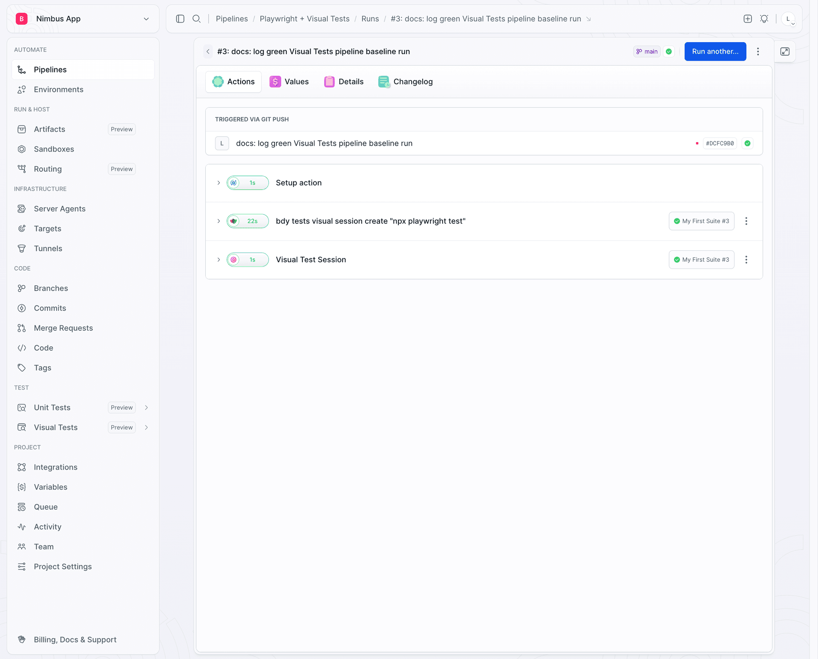Open Branches in the sidebar
This screenshot has height=659, width=818.
(83, 288)
